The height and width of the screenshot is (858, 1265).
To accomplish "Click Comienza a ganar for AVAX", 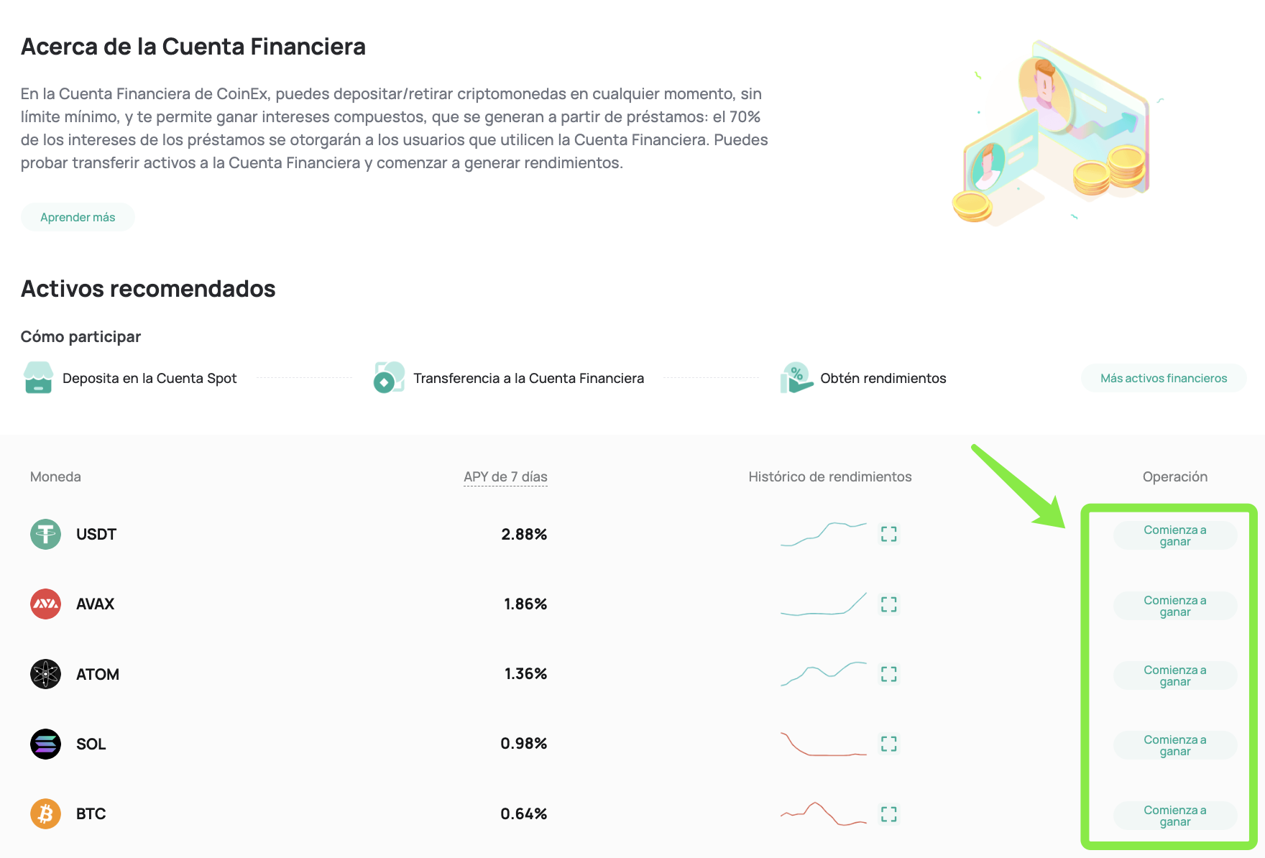I will 1174,606.
